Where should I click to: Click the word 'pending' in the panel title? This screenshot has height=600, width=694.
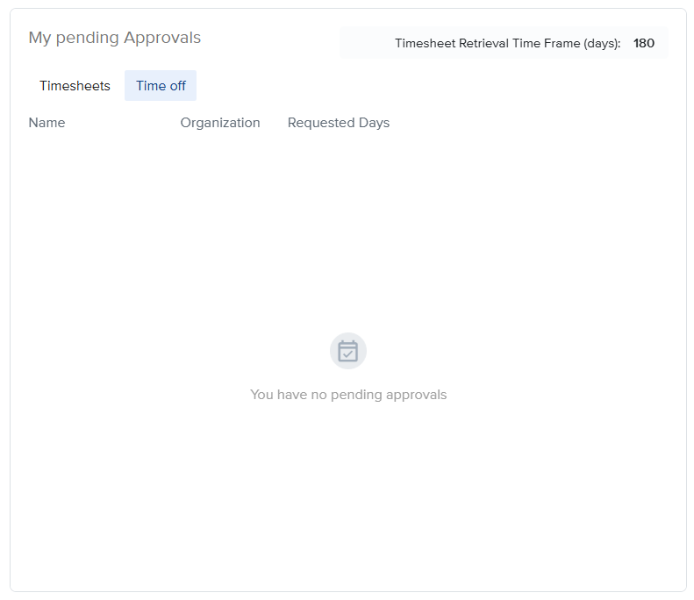tap(87, 38)
